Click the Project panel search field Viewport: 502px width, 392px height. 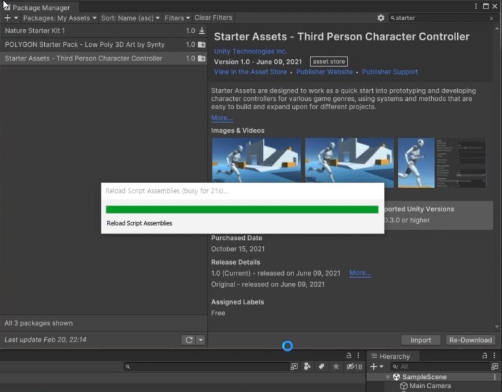(x=206, y=367)
